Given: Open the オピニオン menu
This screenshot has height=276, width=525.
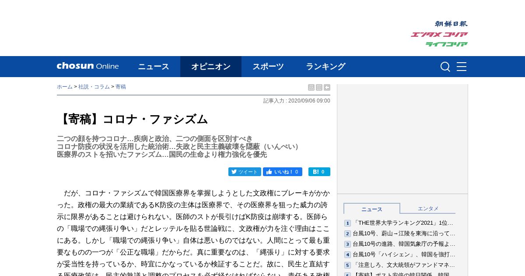Looking at the screenshot, I should click(211, 67).
